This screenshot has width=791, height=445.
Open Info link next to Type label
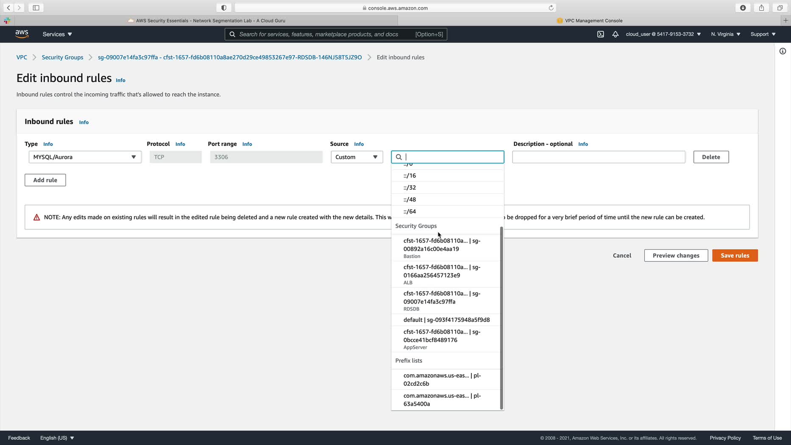click(48, 144)
